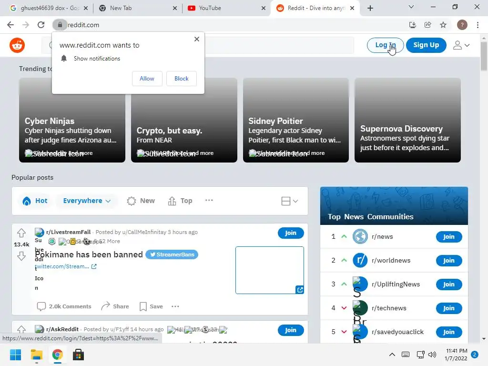Screen dimensions: 488x366
Task: Close the notification permission prompt
Action: tap(197, 39)
